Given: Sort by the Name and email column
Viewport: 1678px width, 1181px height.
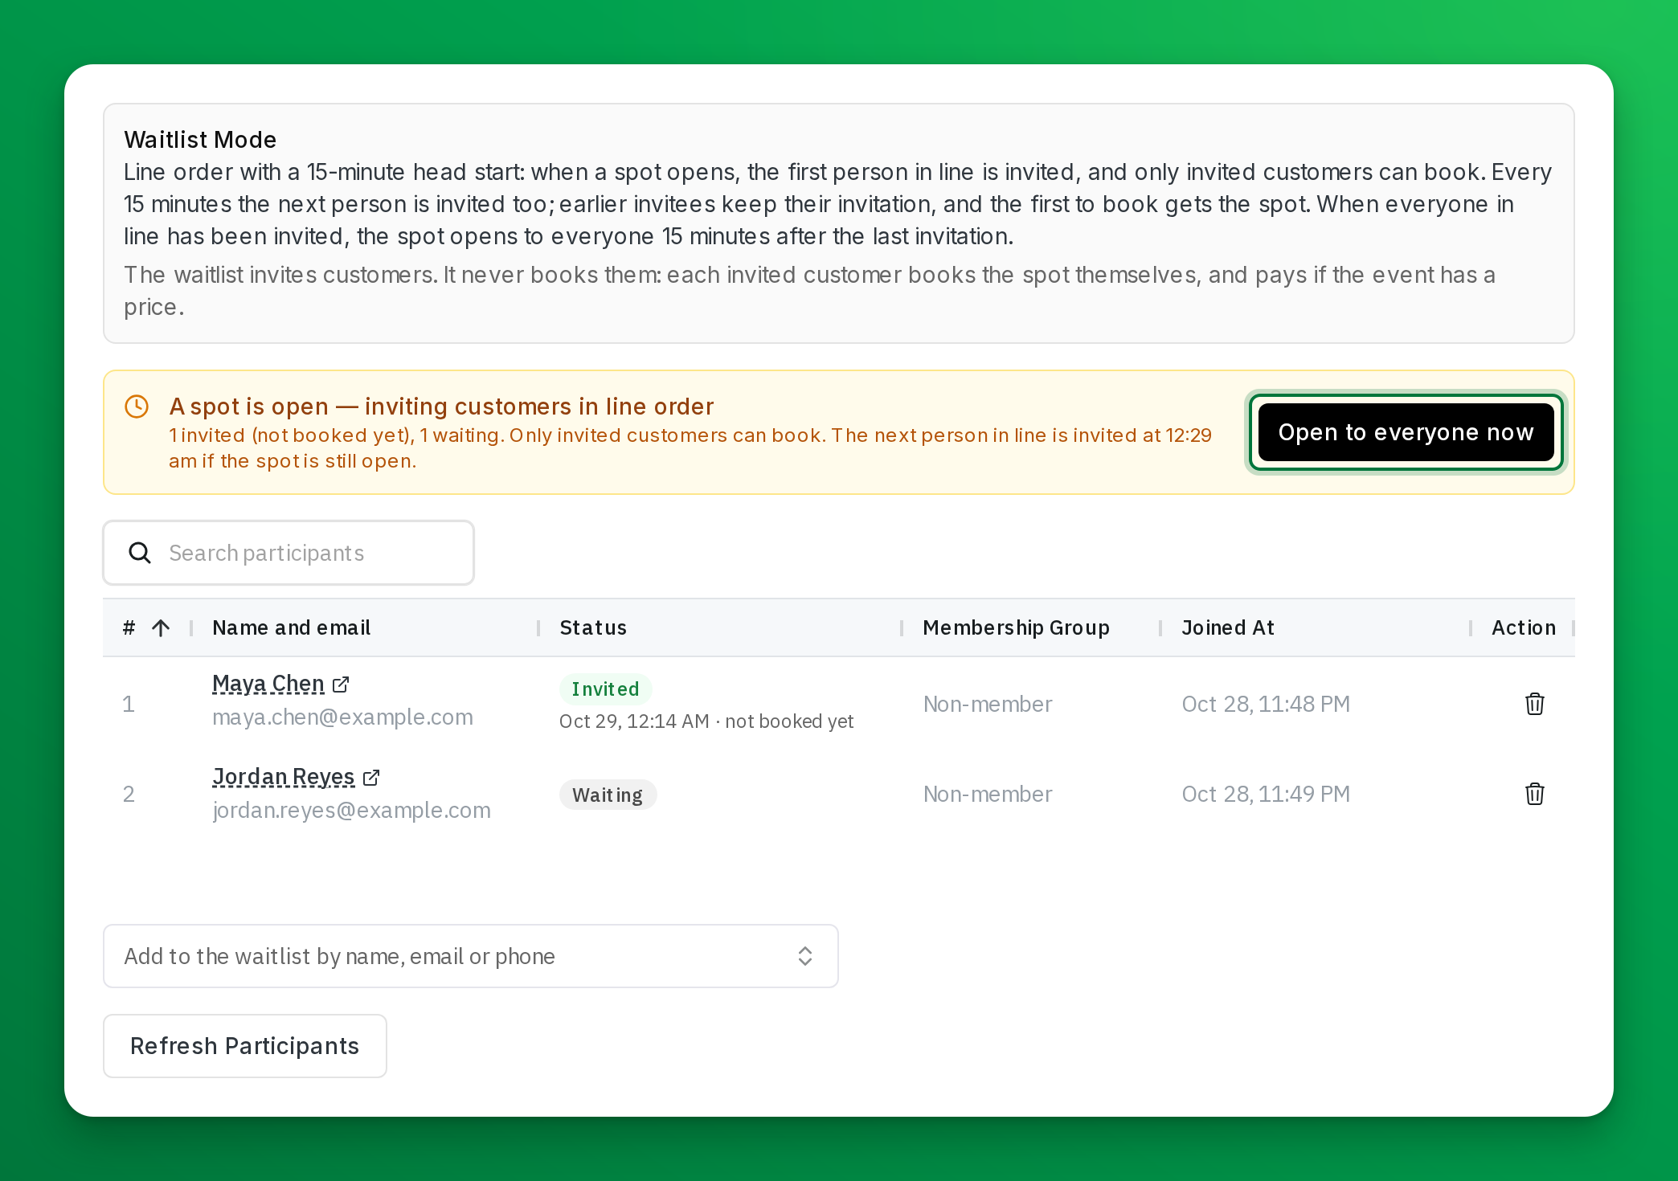Looking at the screenshot, I should click(291, 628).
